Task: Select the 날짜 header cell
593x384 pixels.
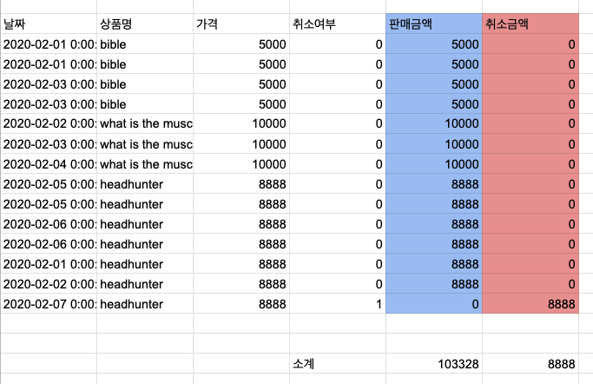Action: click(x=49, y=23)
